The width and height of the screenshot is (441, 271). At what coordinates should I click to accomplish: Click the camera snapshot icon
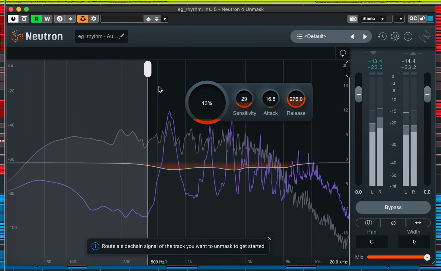(x=353, y=19)
